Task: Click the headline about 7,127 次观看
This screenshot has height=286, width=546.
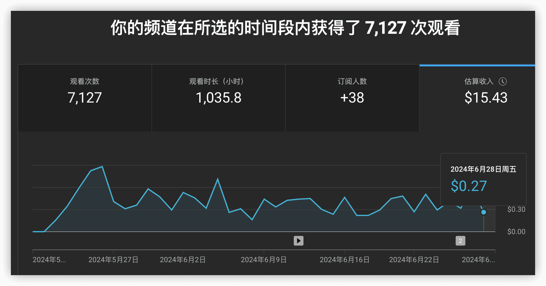Action: coord(285,28)
